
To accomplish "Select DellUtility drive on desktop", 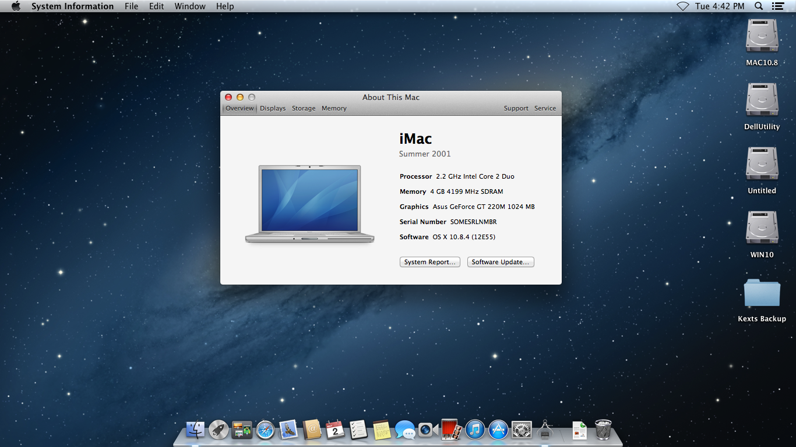I will [x=762, y=106].
